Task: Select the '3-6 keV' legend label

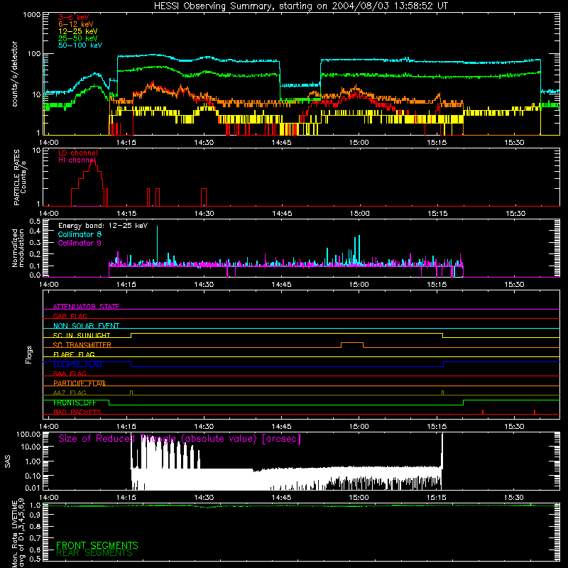Action: [74, 17]
